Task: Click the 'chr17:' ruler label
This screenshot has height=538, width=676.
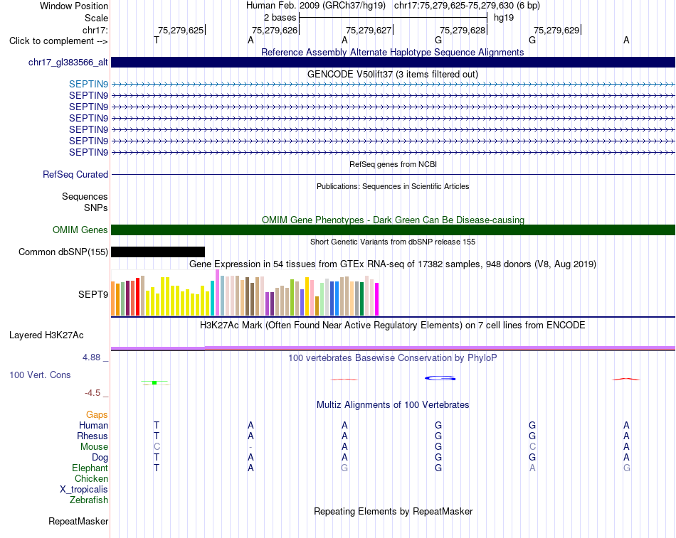Action: [x=95, y=30]
